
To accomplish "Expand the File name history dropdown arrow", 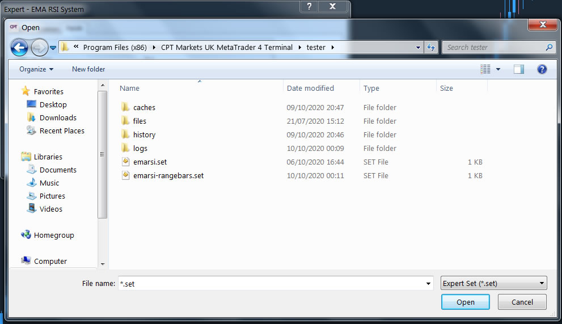I will 428,284.
